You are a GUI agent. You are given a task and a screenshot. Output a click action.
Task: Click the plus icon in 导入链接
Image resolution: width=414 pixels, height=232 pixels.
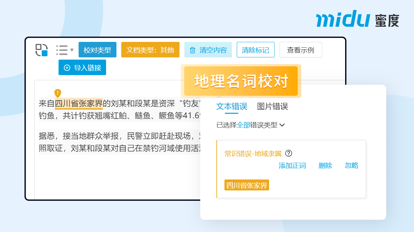pyautogui.click(x=67, y=68)
